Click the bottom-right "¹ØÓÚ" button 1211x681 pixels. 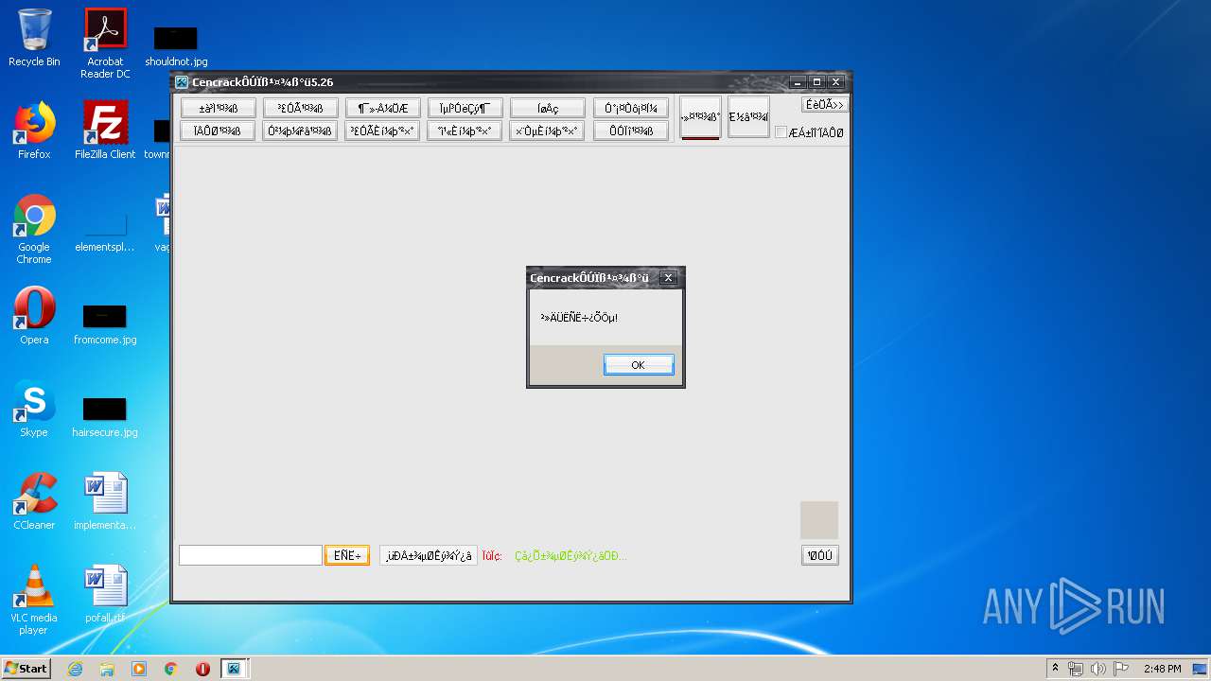pos(819,555)
